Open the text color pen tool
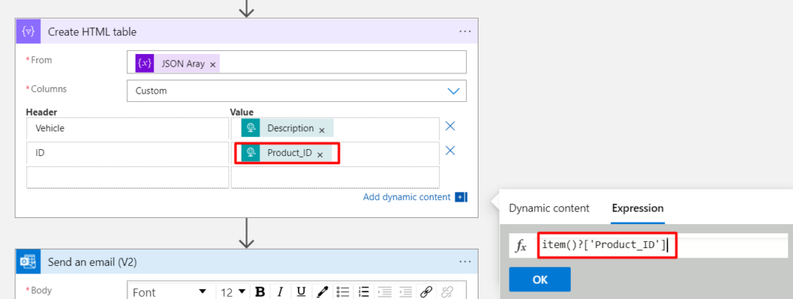The width and height of the screenshot is (793, 299). 321,292
